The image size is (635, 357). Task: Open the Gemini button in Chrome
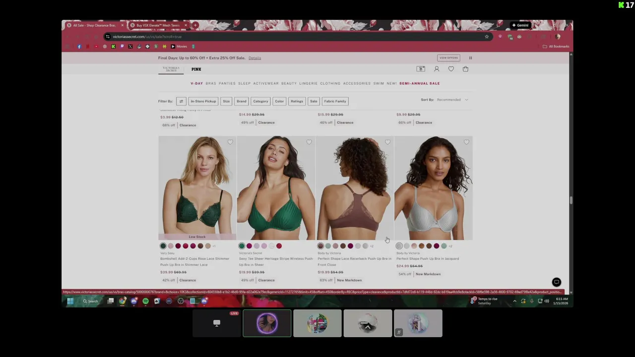(x=520, y=25)
